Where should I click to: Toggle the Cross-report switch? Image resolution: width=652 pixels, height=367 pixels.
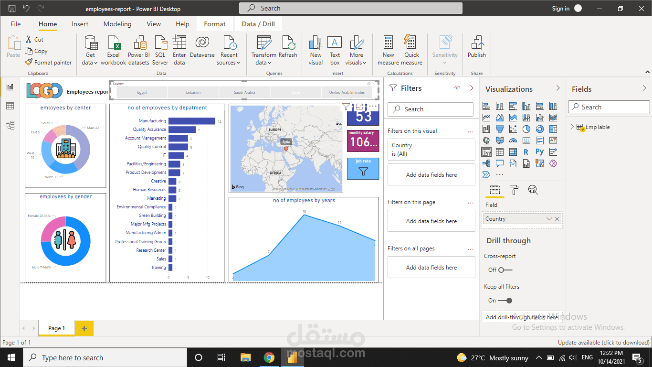505,270
